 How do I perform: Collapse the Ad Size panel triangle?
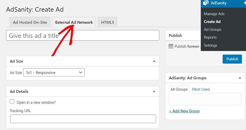click(154, 61)
